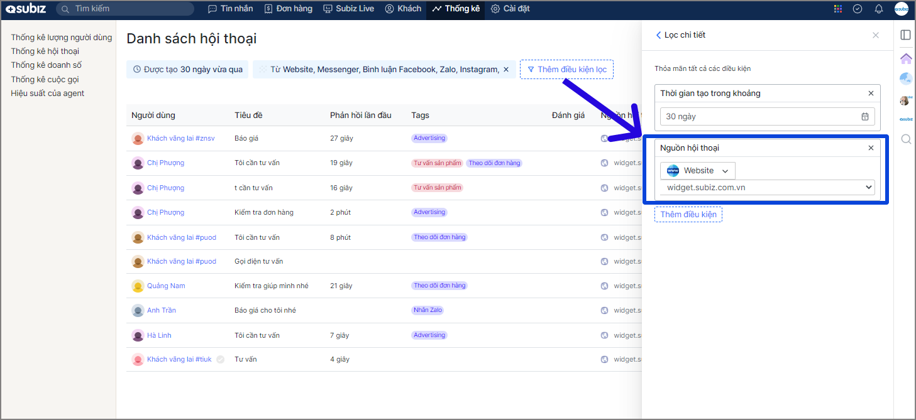Open the circled checkmark tasks icon

tap(857, 9)
